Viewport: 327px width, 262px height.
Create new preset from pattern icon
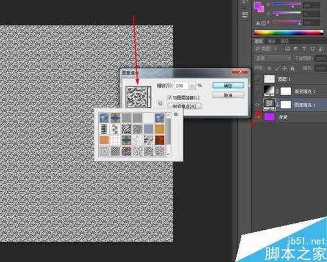pyautogui.click(x=161, y=102)
